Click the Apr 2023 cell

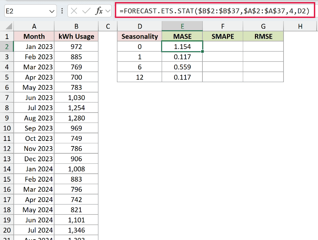(34, 77)
